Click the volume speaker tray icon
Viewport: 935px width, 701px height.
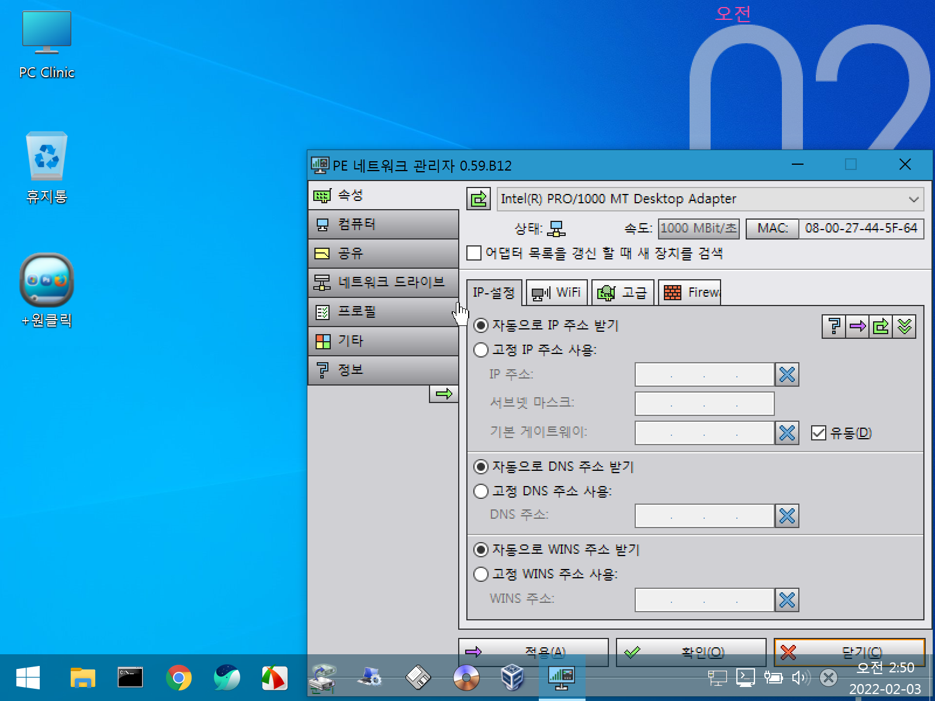(x=801, y=678)
